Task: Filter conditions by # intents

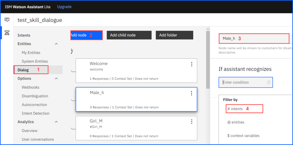Action: 235,109
